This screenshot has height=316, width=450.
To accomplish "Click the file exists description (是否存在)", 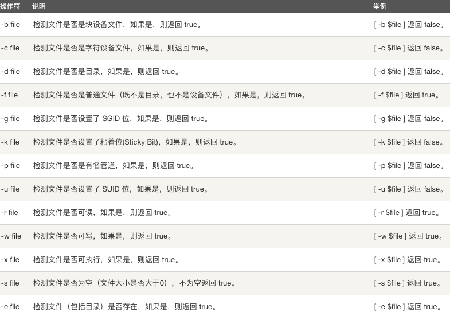I will click(125, 307).
